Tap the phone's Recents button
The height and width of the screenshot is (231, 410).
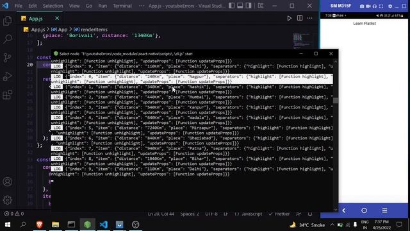point(384,210)
